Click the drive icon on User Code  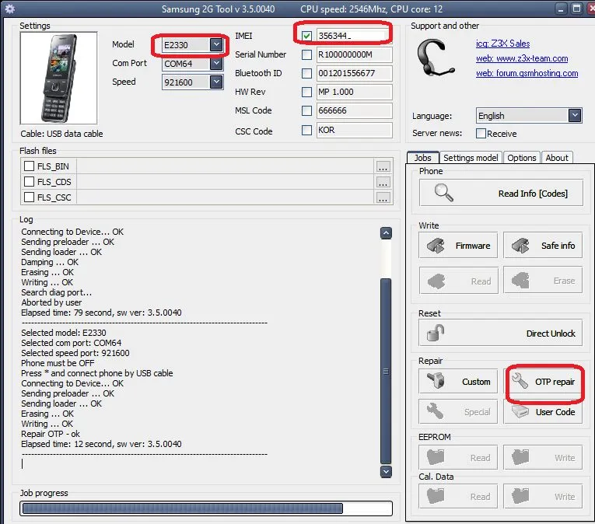coord(520,411)
